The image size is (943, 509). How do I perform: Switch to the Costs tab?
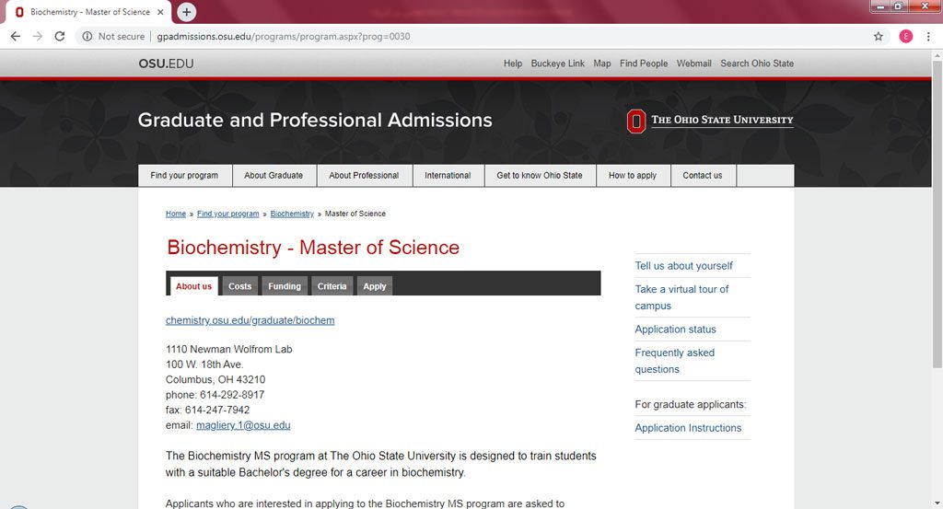point(240,286)
